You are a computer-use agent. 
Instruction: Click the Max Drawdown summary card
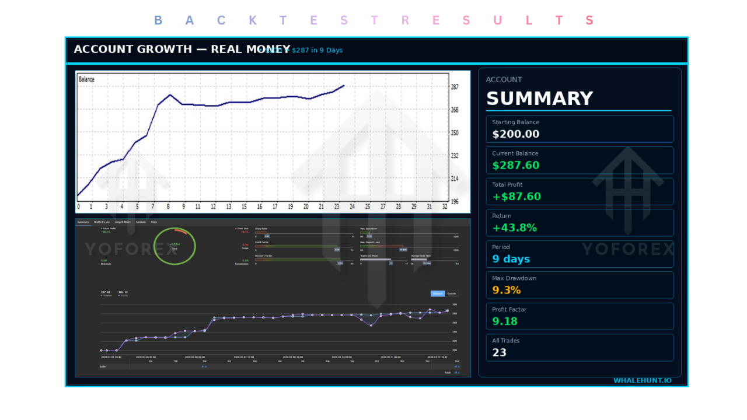[580, 285]
